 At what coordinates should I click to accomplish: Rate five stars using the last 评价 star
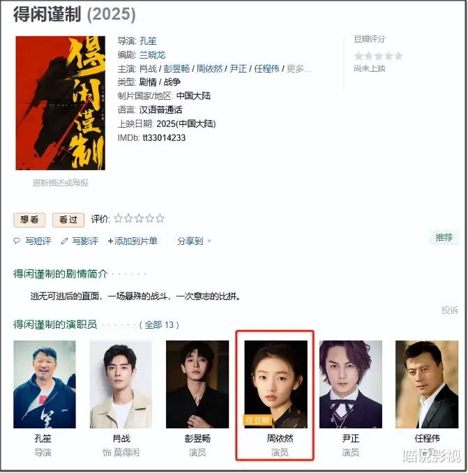pyautogui.click(x=160, y=218)
